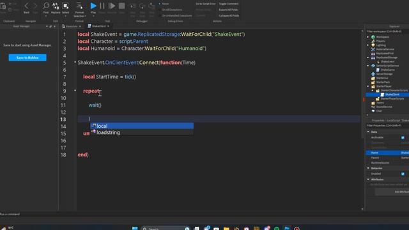Screen dimensions: 409x230
Task: Choose local from autocomplete list
Action: (x=142, y=126)
